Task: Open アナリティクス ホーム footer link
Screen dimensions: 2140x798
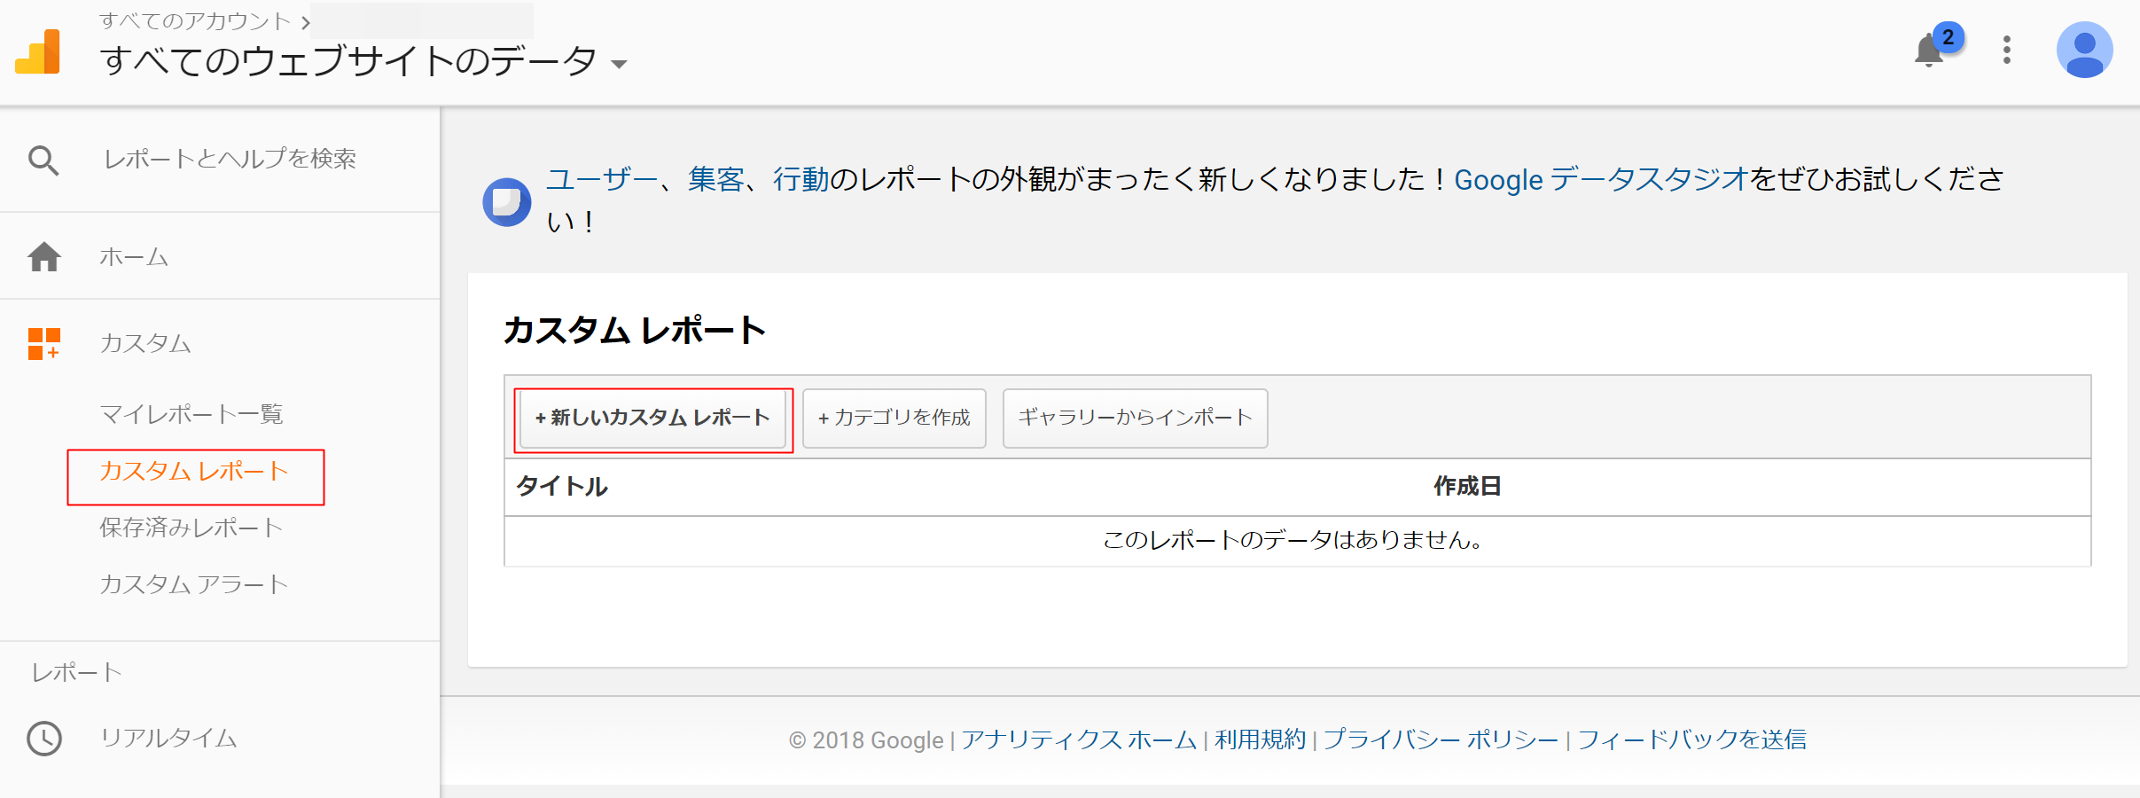Action: [1079, 739]
